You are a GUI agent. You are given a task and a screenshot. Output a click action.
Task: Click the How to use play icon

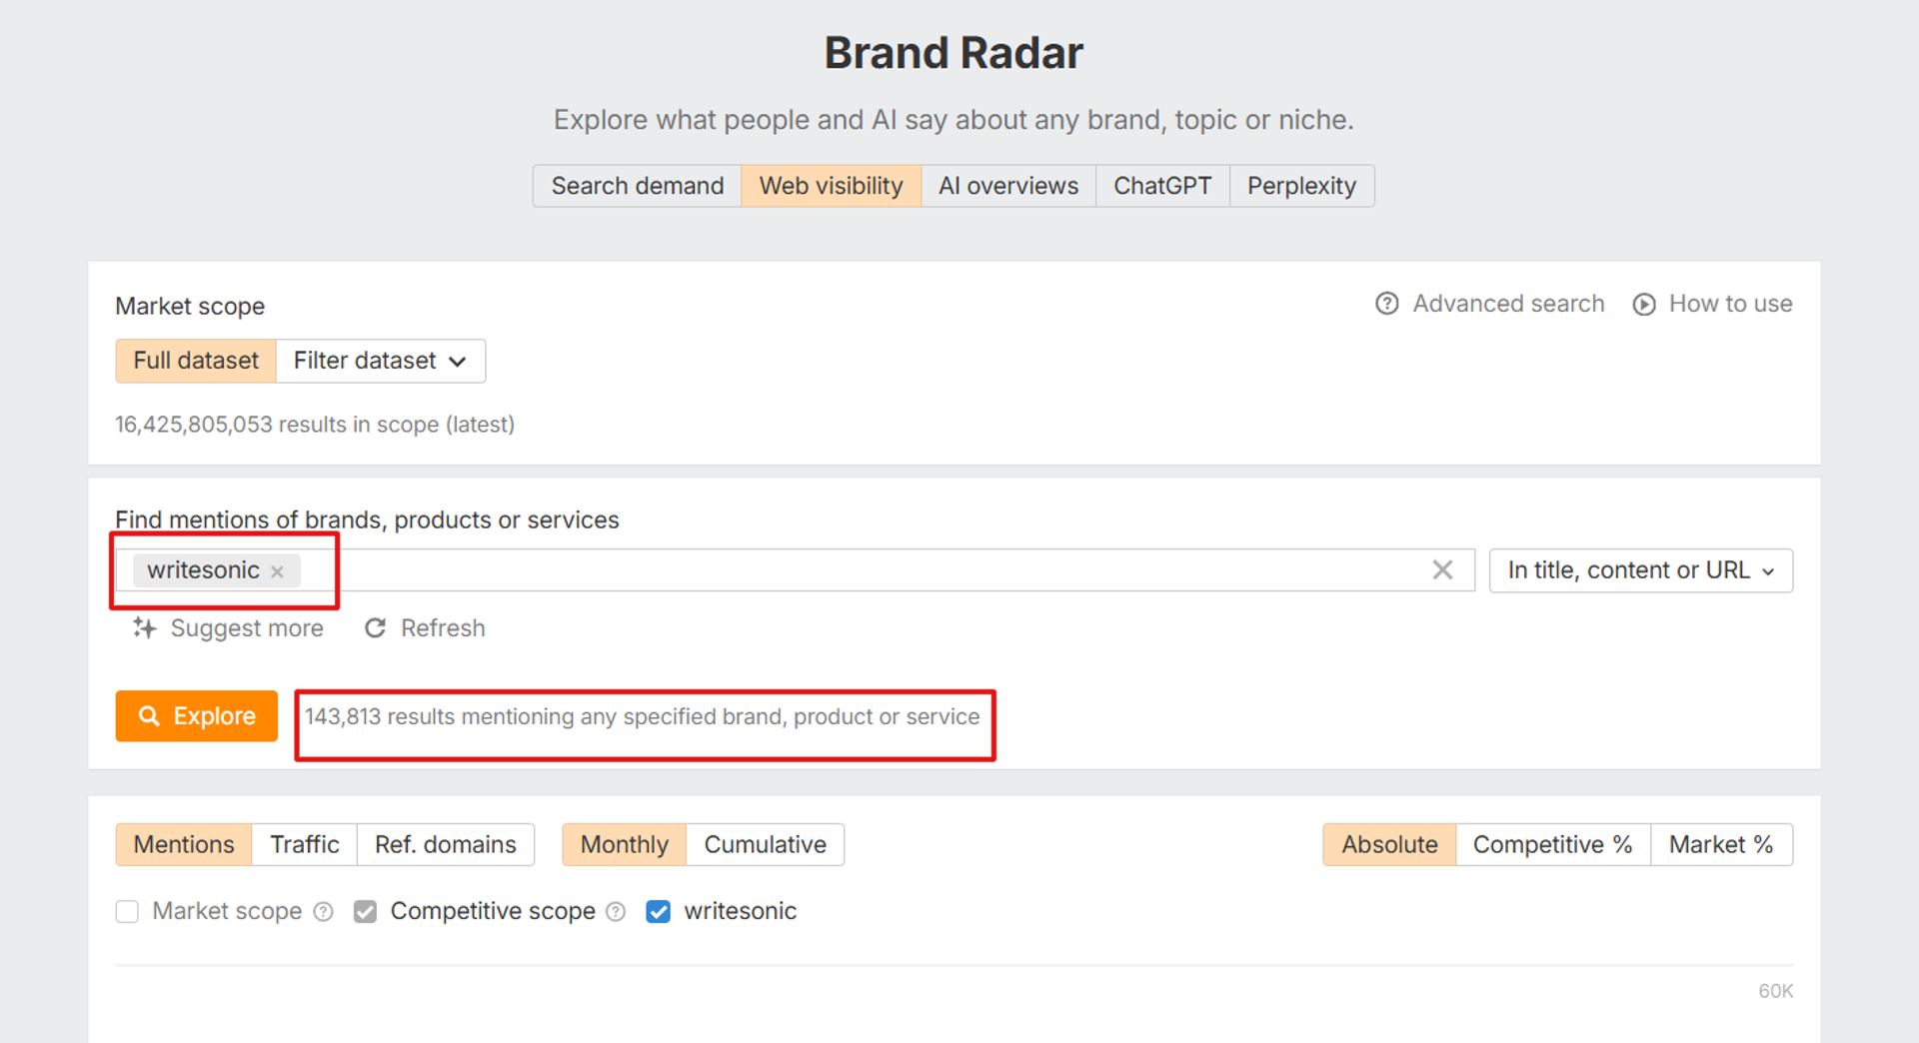(1644, 304)
